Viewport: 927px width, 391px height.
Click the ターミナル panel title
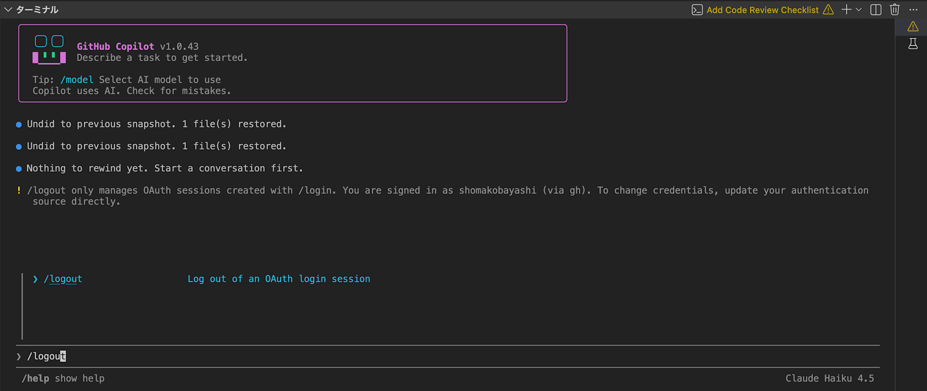coord(38,10)
